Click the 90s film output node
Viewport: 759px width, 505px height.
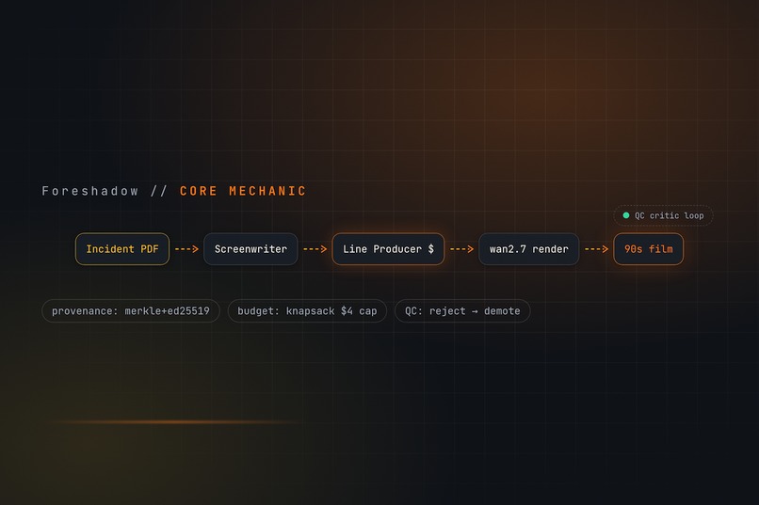[649, 249]
